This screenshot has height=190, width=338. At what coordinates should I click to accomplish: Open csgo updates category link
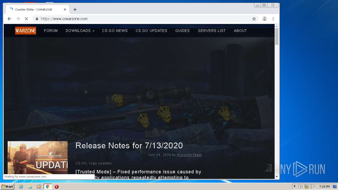(100, 163)
